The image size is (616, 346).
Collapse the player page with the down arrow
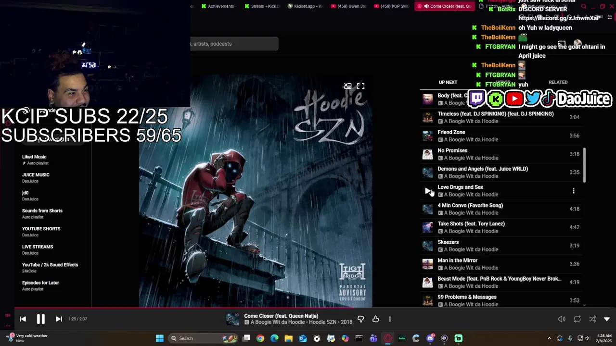607,319
